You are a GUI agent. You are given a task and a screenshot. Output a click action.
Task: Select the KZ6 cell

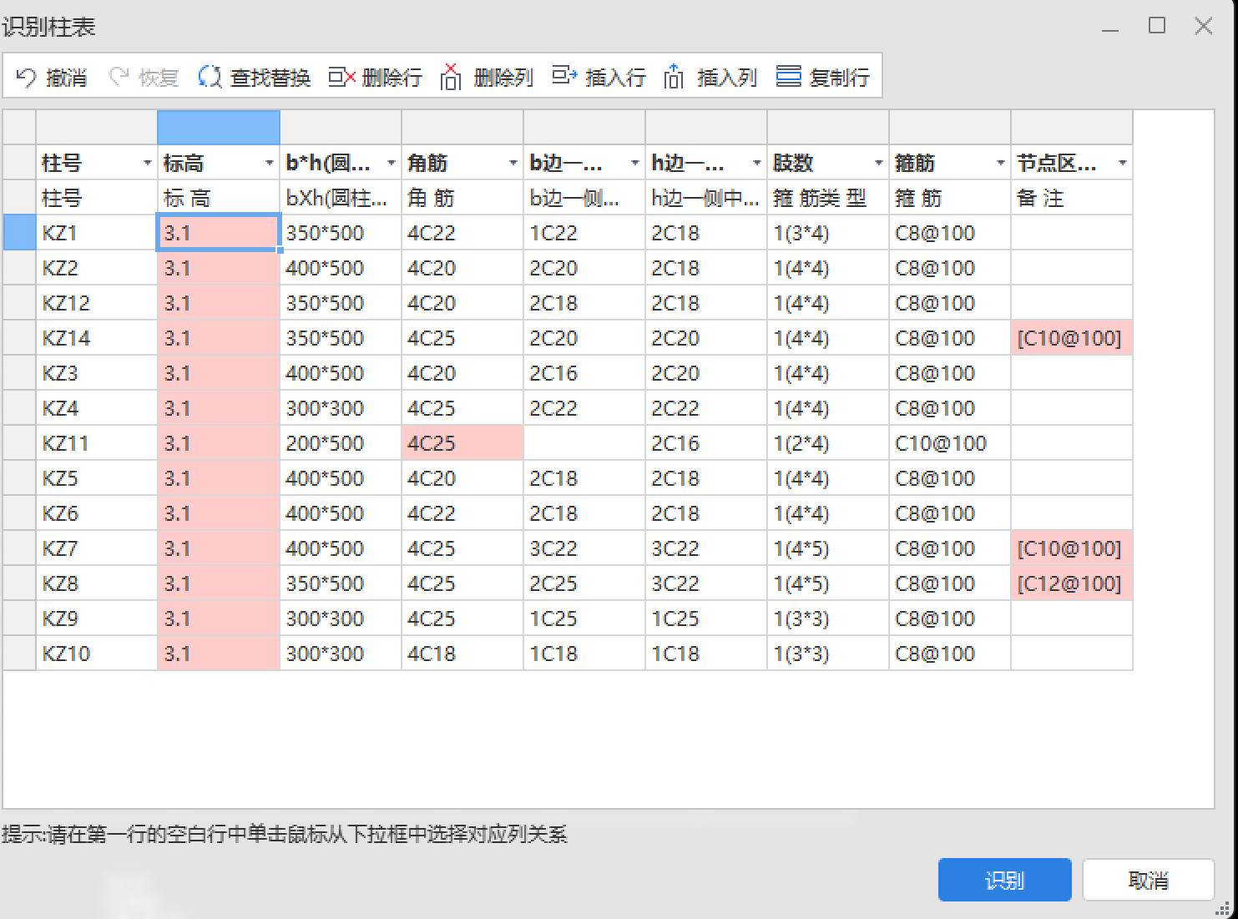tap(97, 513)
